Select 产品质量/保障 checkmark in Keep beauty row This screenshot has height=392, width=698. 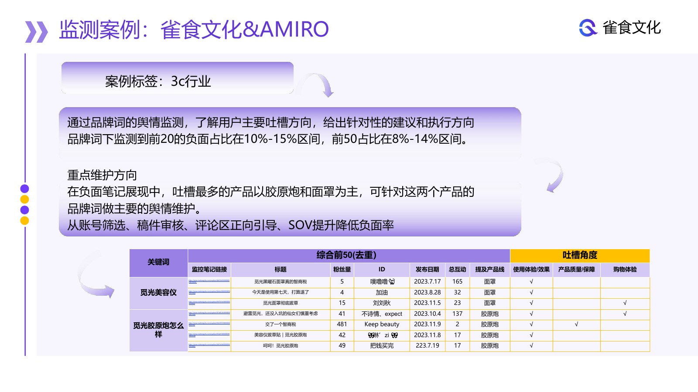point(576,324)
